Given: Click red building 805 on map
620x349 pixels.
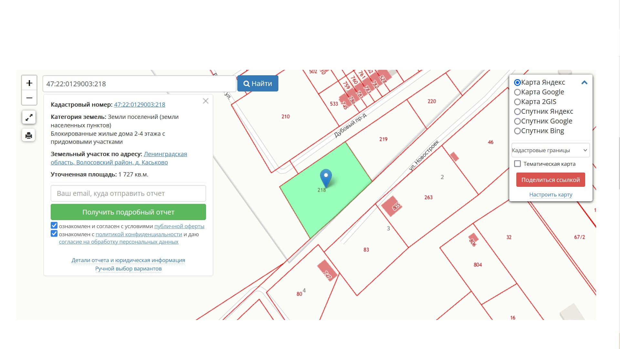Looking at the screenshot, I should [391, 206].
